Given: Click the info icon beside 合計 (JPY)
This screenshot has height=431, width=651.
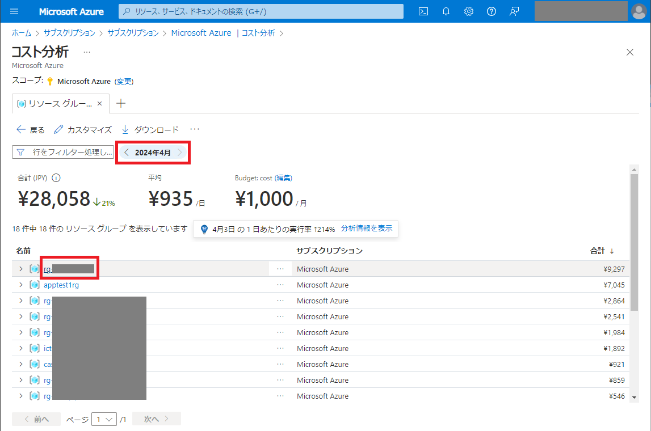Looking at the screenshot, I should 56,178.
